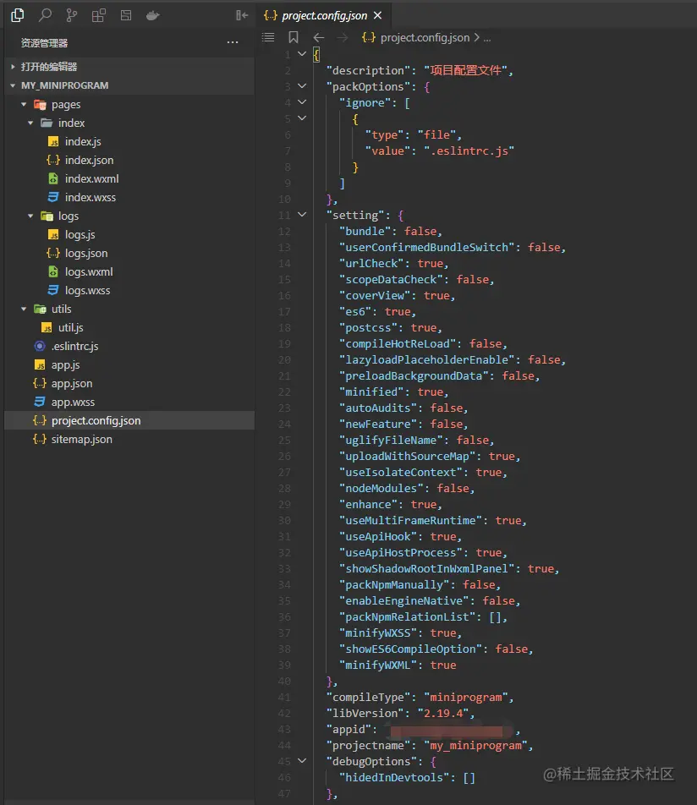Screen dimensions: 697x805
Task: Collapse the pages folder
Action: point(24,105)
